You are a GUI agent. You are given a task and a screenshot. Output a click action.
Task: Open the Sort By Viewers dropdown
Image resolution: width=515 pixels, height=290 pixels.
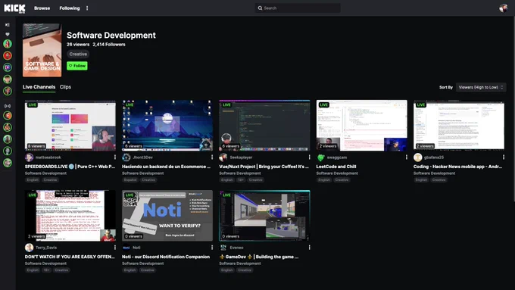pos(481,87)
